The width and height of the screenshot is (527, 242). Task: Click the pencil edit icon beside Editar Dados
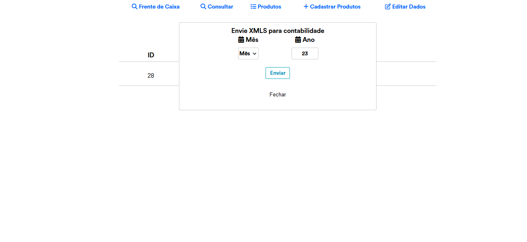point(388,7)
